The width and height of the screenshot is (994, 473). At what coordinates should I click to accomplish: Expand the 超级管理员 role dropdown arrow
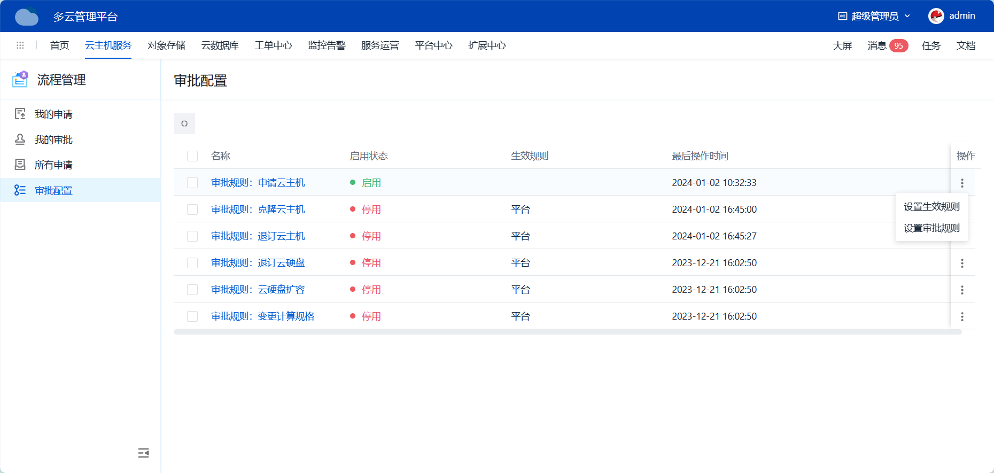tap(907, 16)
